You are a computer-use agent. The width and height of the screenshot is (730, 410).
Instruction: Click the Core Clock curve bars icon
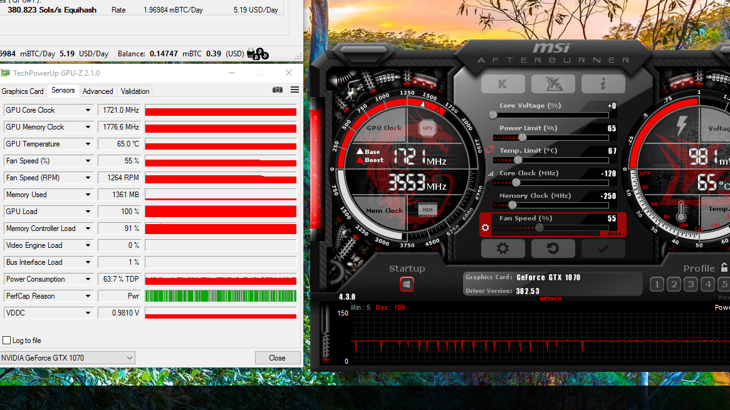490,173
